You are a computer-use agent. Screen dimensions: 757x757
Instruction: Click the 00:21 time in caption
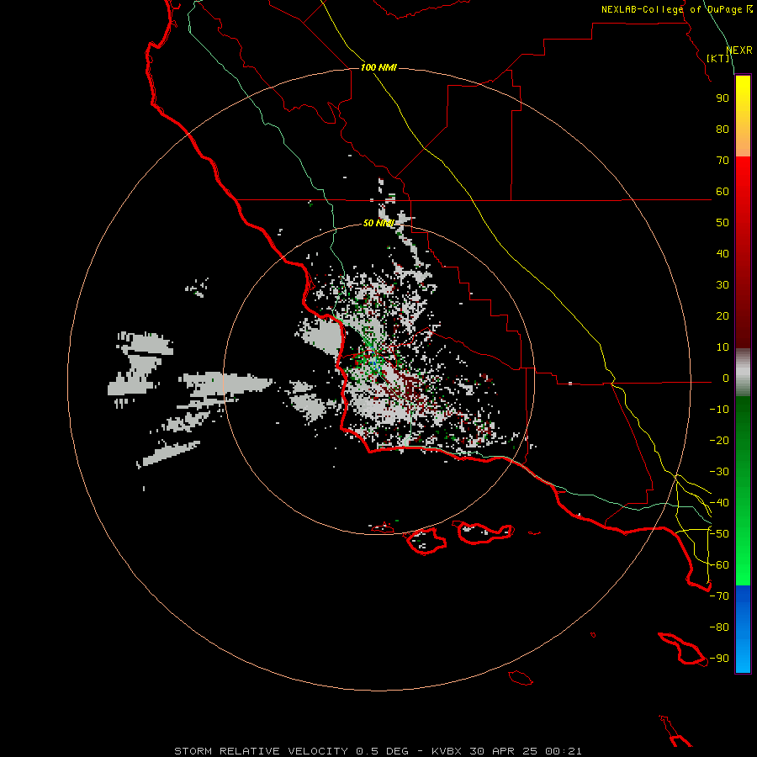[564, 751]
